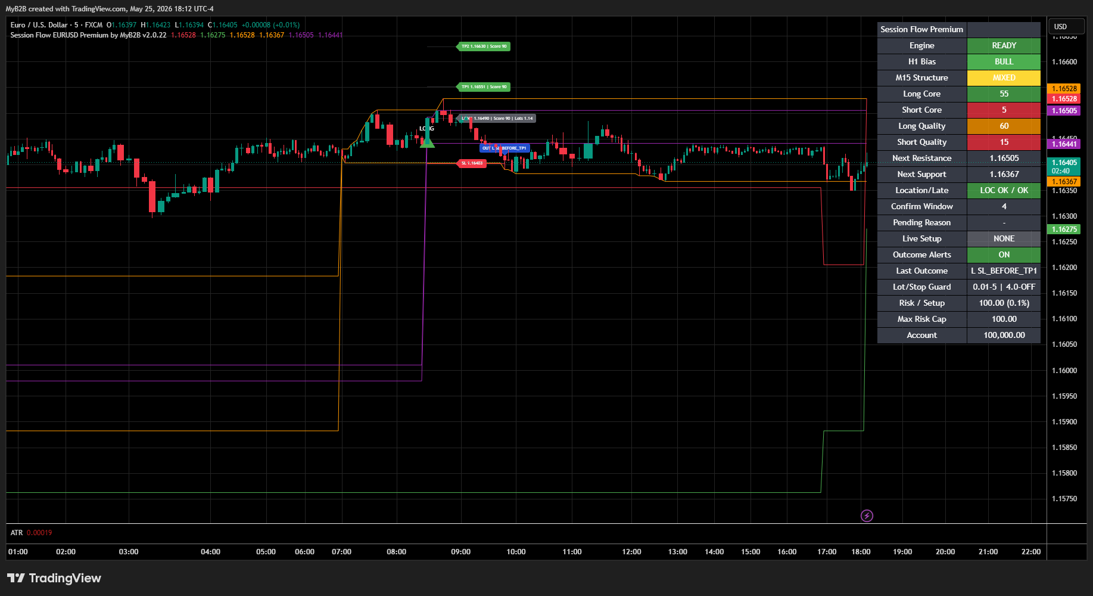Click the 1.16405 current price axis label
This screenshot has width=1093, height=596.
[1064, 162]
